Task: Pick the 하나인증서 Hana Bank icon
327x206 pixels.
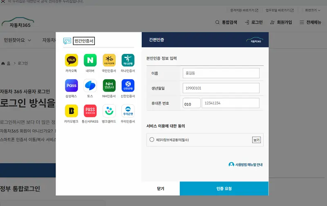Action: [x=128, y=60]
